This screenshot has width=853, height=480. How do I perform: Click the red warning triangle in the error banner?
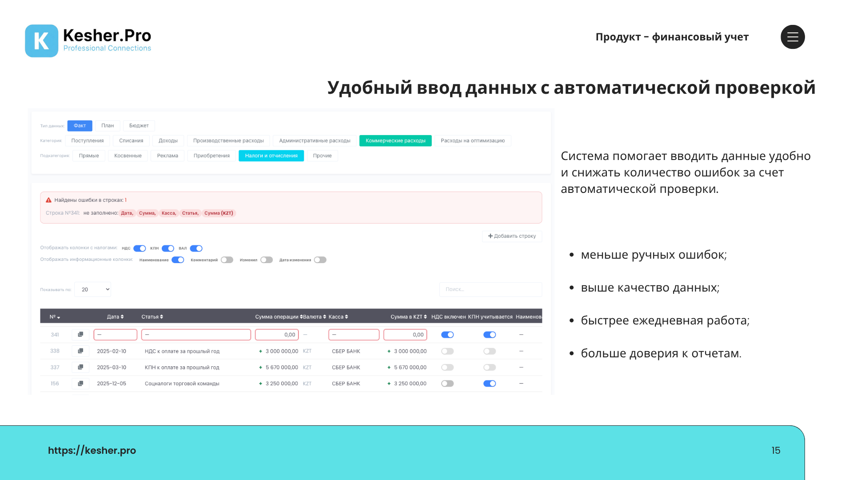[x=49, y=200]
